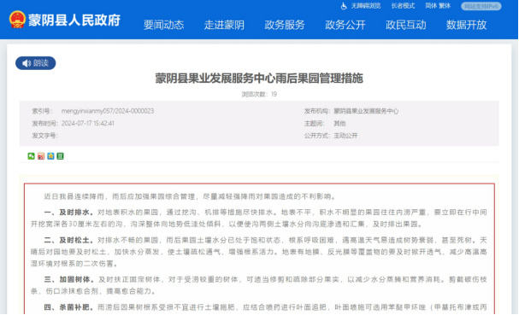Click the article title heading
The image size is (519, 315).
[259, 79]
